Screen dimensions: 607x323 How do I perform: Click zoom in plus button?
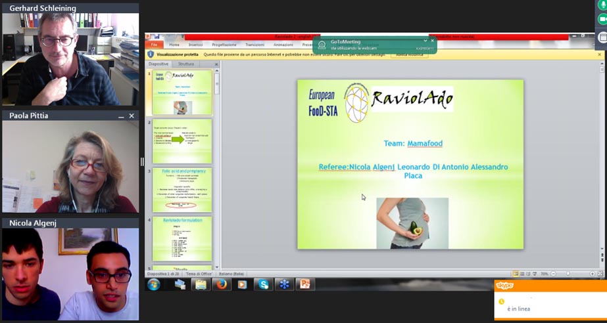593,274
